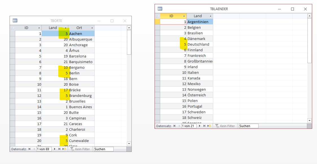Select the row selector for Brasilien
Screen dimensions: 317x164
click(157, 33)
